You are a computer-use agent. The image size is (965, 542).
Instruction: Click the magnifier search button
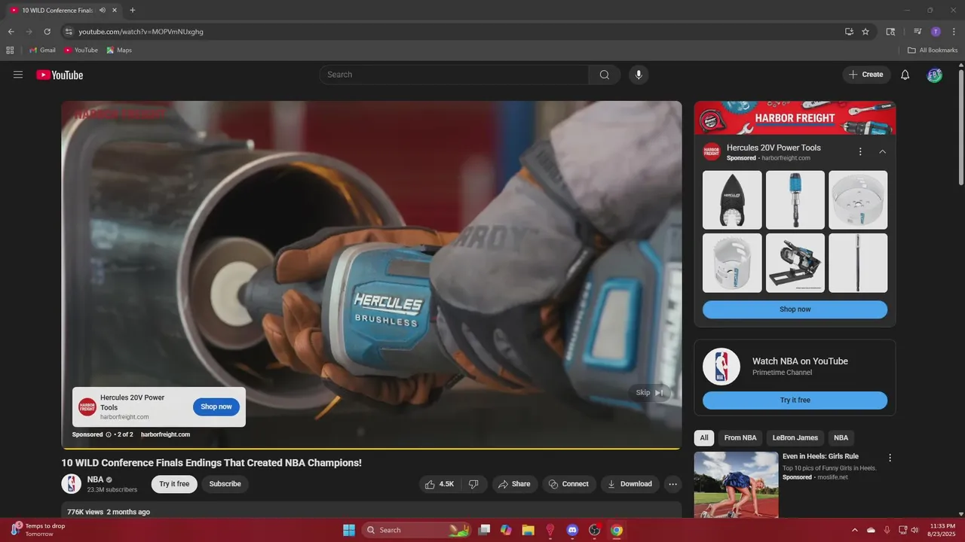pyautogui.click(x=605, y=75)
